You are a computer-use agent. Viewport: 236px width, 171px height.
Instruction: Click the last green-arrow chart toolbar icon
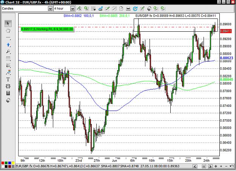163,9
